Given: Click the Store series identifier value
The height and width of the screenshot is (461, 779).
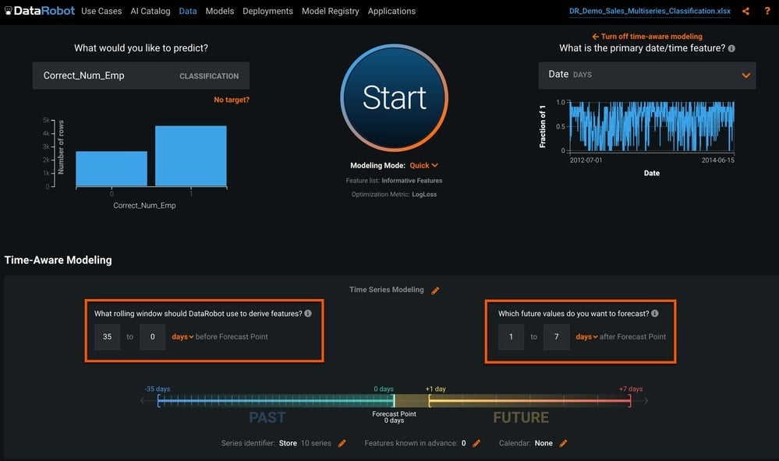Looking at the screenshot, I should pyautogui.click(x=289, y=443).
